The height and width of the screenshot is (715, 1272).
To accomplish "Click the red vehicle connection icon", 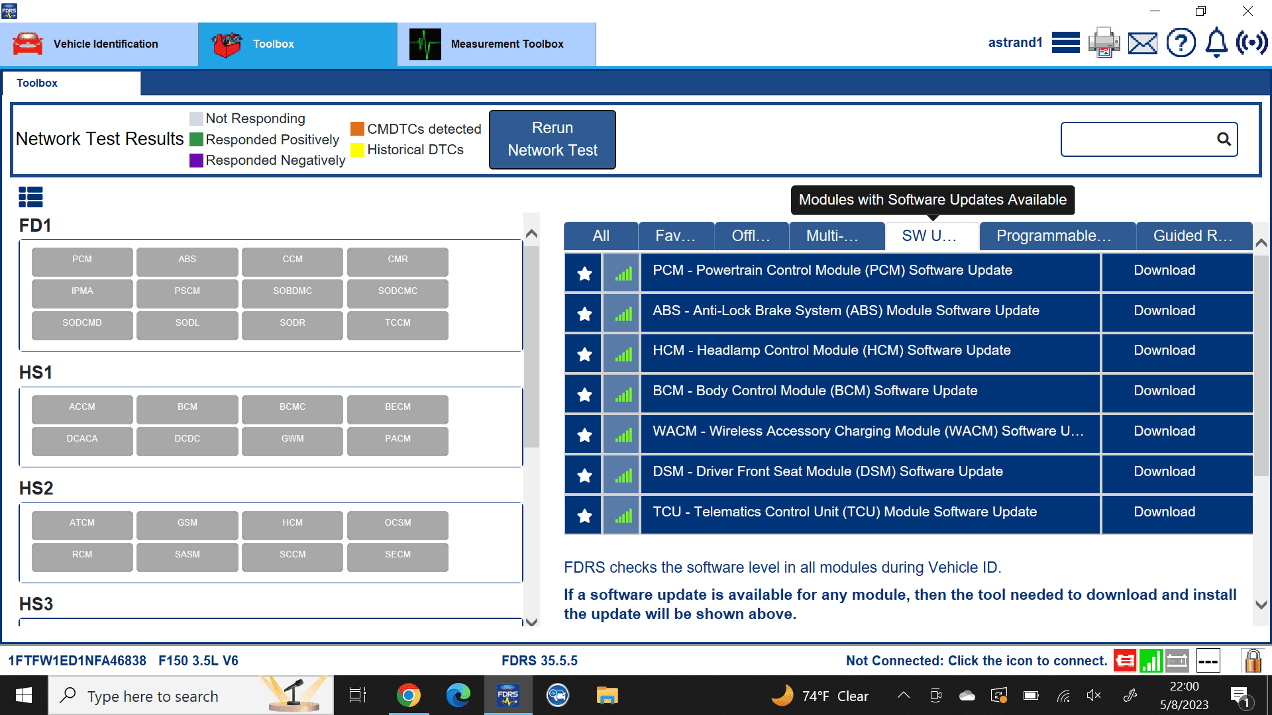I will [x=1125, y=660].
